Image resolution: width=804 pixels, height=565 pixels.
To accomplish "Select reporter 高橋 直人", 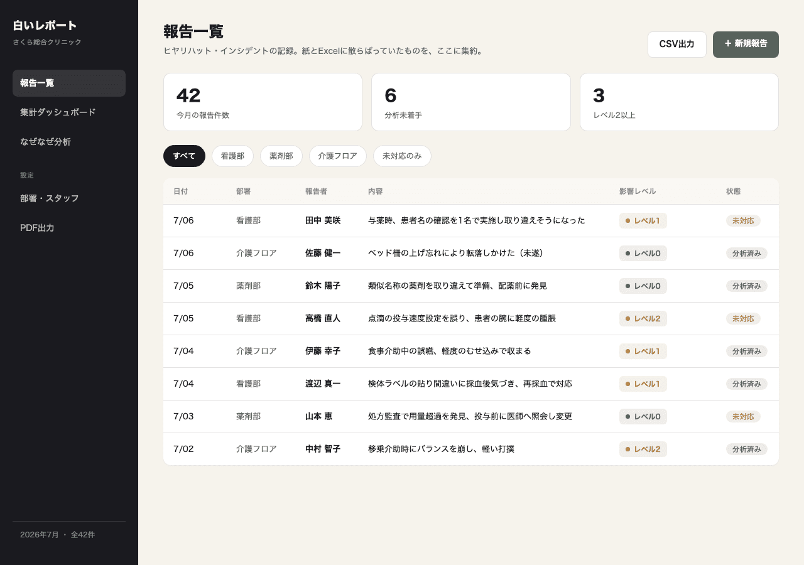I will pyautogui.click(x=323, y=318).
